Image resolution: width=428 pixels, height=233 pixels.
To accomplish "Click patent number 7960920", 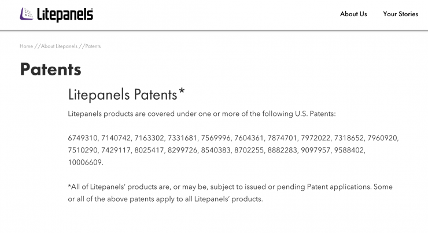I will 383,138.
